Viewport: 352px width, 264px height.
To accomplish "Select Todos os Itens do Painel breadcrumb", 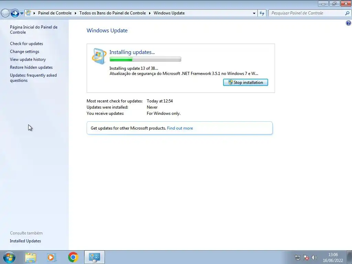I will pos(113,13).
